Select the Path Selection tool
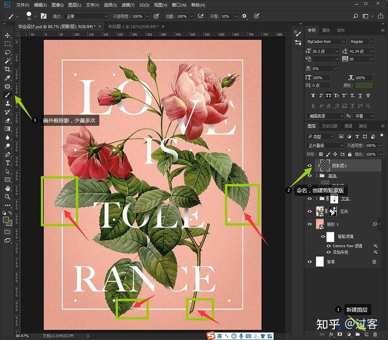This screenshot has width=388, height=340. tap(8, 171)
